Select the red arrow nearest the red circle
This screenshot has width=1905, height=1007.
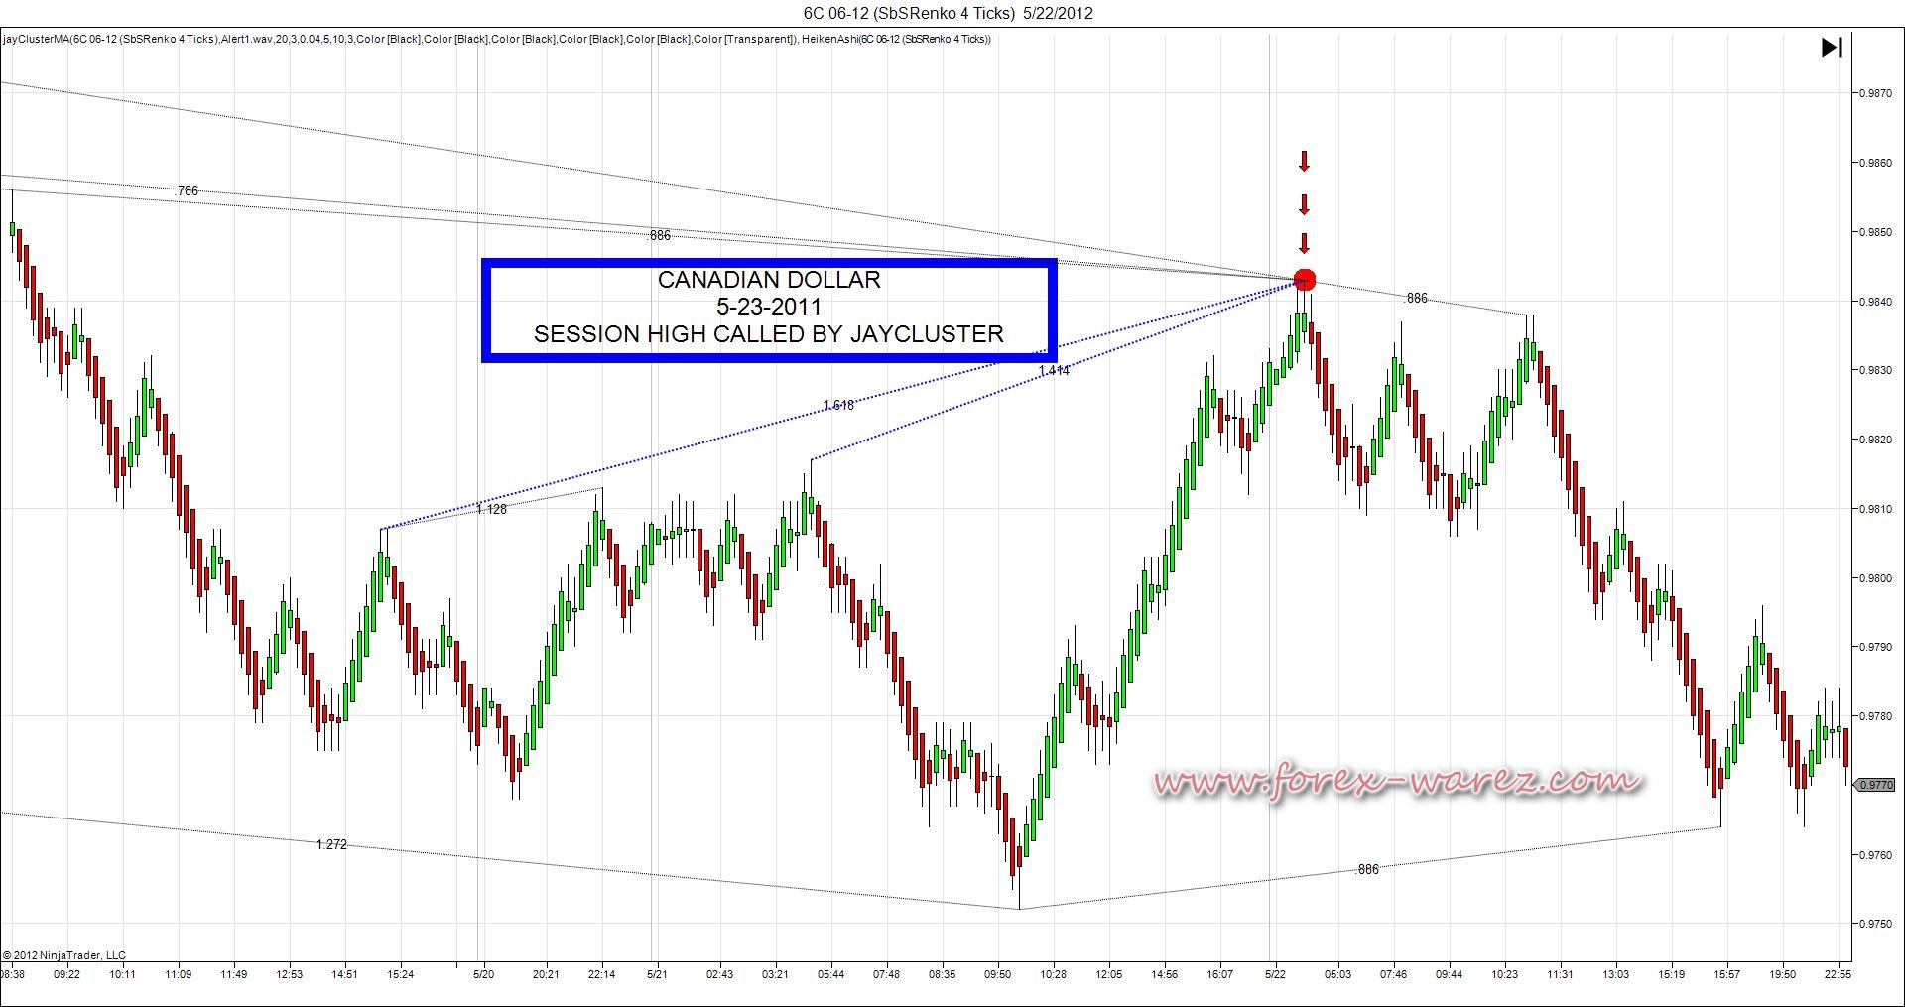pos(1305,243)
